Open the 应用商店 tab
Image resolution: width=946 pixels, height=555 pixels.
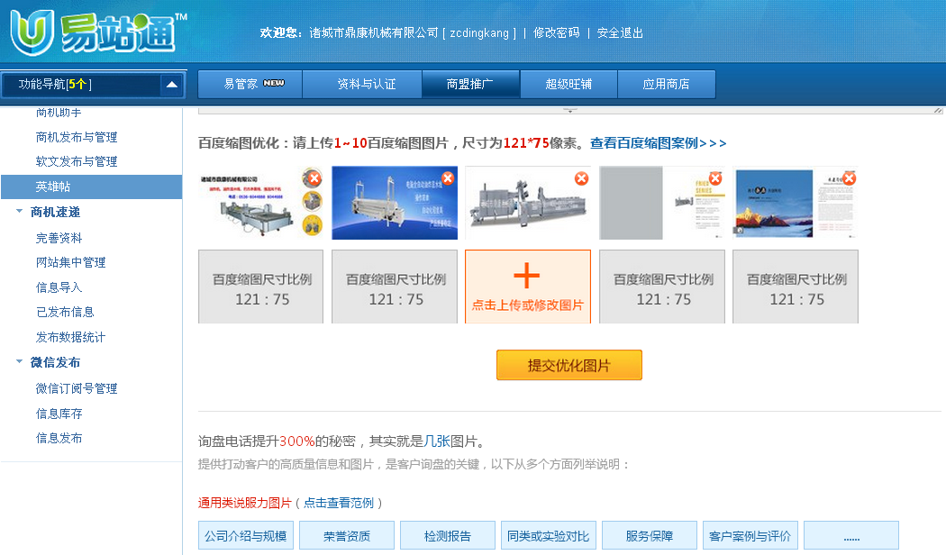click(x=666, y=84)
